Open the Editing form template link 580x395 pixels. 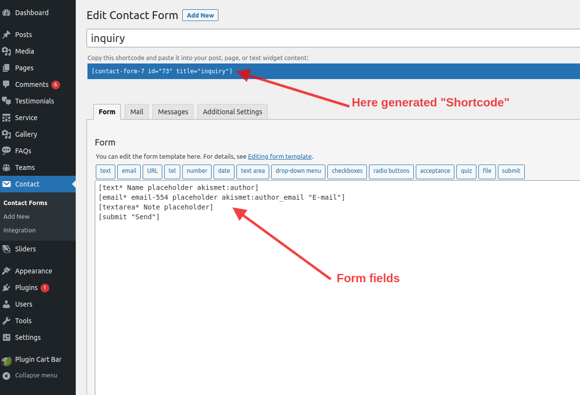tap(279, 157)
